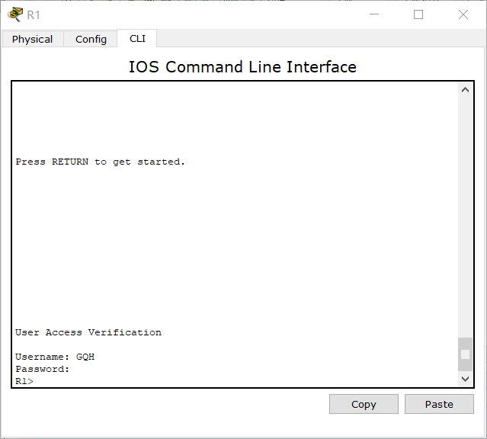Click the scrollbar up arrow
Image resolution: width=487 pixels, height=439 pixels.
[x=465, y=90]
